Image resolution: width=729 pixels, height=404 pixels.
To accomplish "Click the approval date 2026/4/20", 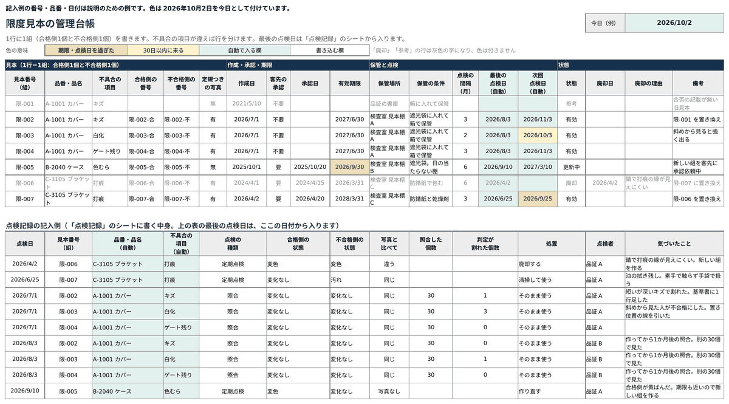I will pyautogui.click(x=310, y=199).
